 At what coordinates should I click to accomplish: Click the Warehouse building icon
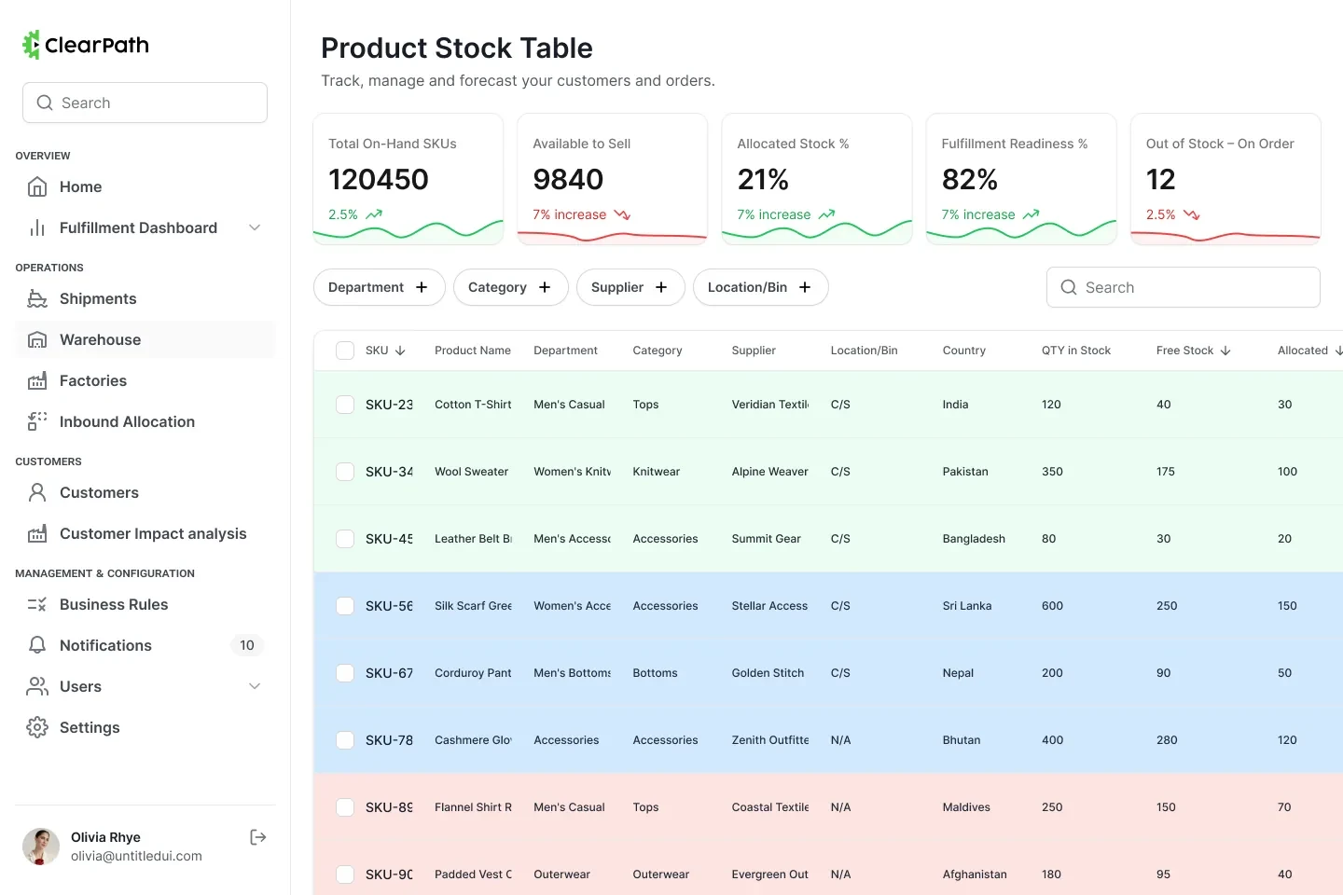(x=37, y=339)
